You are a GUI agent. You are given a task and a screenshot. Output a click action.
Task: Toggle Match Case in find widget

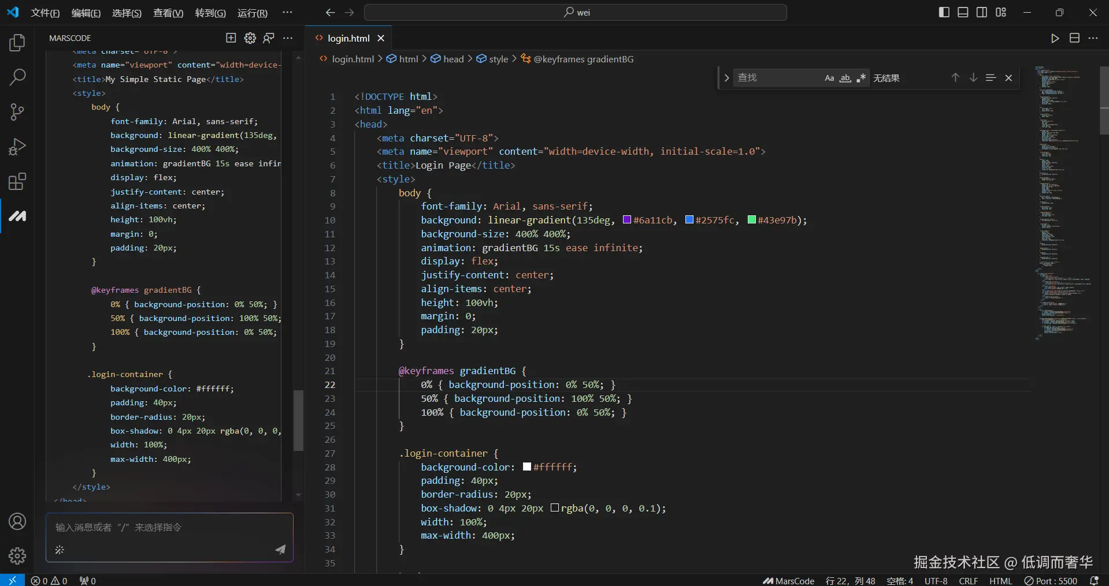coord(829,78)
